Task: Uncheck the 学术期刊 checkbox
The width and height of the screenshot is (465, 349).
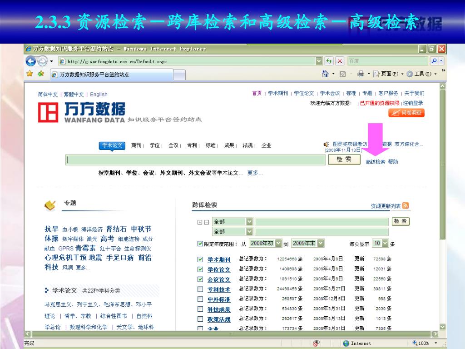Action: coord(200,259)
